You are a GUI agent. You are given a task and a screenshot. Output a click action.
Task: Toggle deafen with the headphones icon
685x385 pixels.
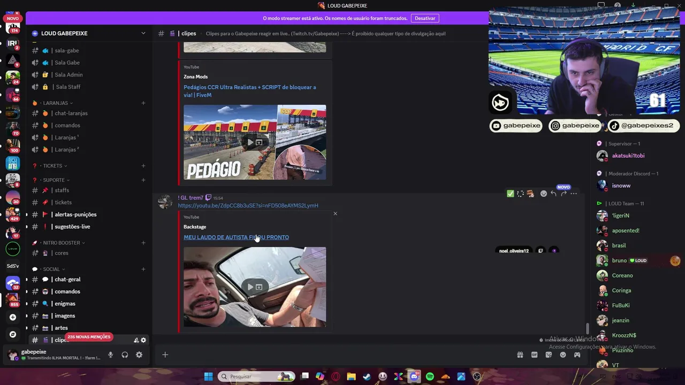125,355
